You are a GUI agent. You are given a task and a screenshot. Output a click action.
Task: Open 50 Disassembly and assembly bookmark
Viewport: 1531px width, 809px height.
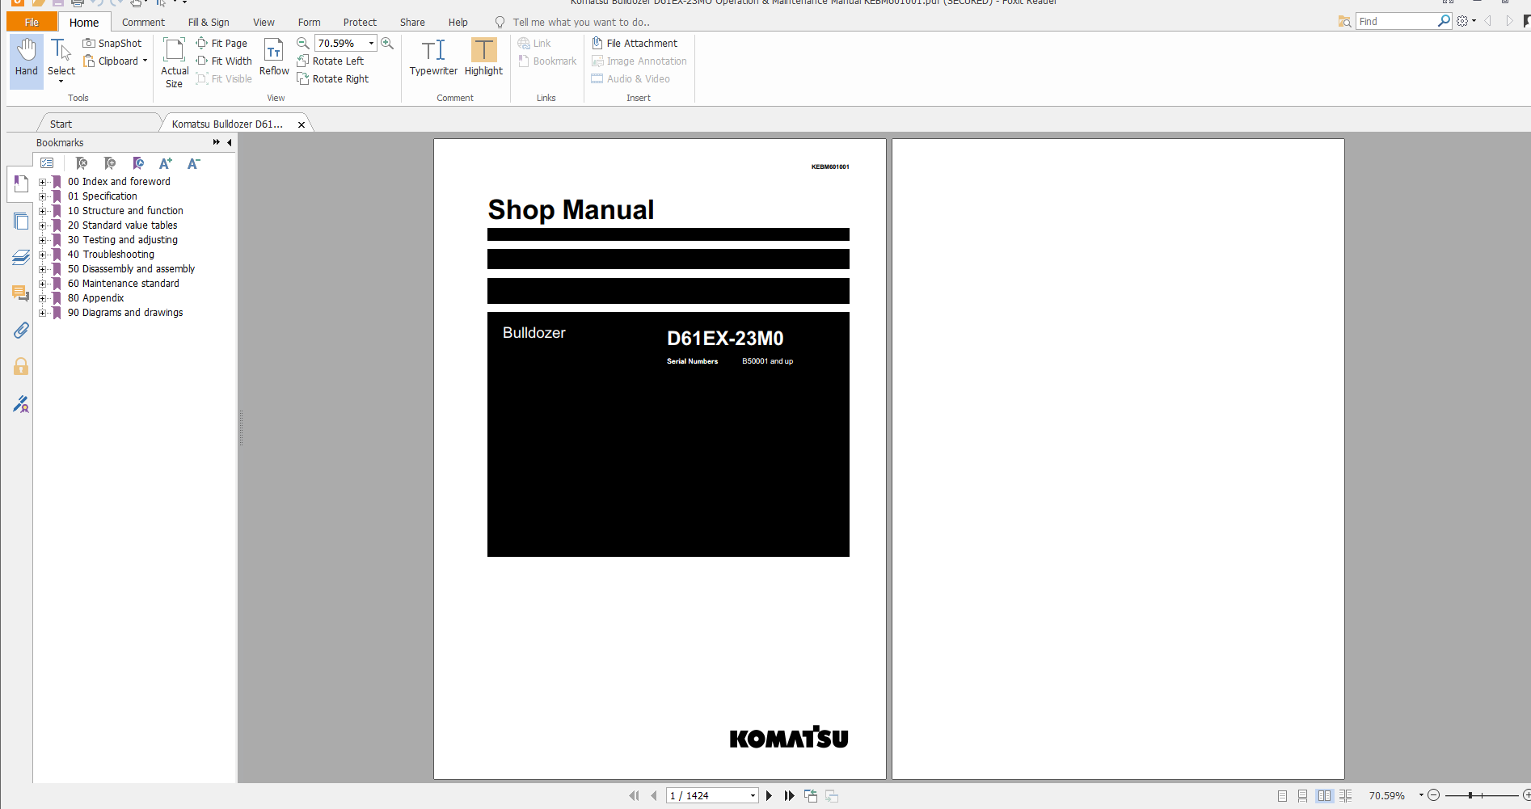click(x=131, y=269)
